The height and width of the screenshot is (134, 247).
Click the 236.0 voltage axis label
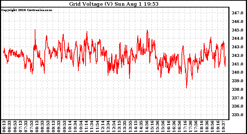pyautogui.click(x=237, y=106)
